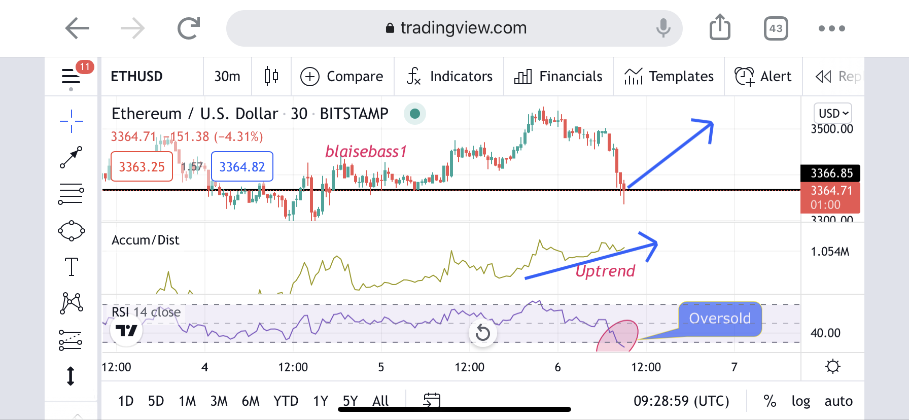Tap the browser share icon
Viewport: 909px width, 420px height.
pos(719,28)
